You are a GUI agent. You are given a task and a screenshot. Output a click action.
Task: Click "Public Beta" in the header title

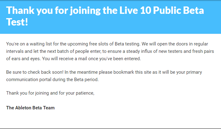coord(178,10)
